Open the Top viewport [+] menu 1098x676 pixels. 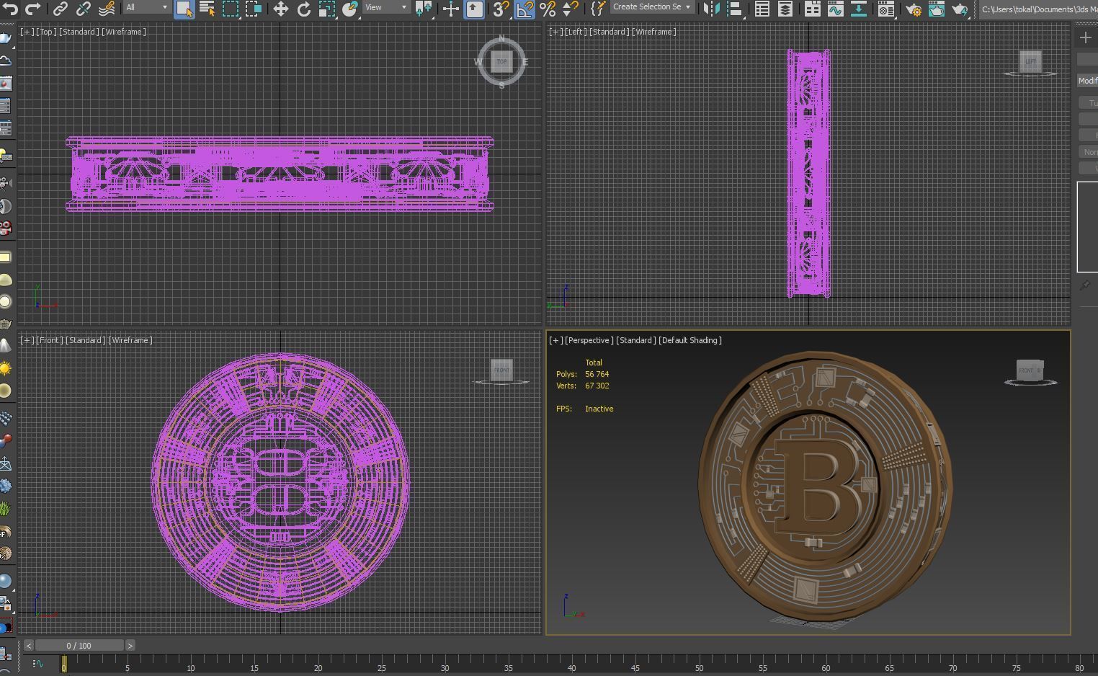tap(26, 32)
